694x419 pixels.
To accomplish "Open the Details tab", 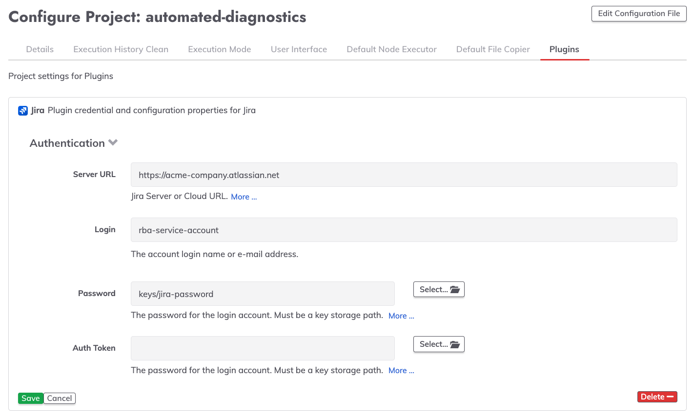I will point(40,49).
